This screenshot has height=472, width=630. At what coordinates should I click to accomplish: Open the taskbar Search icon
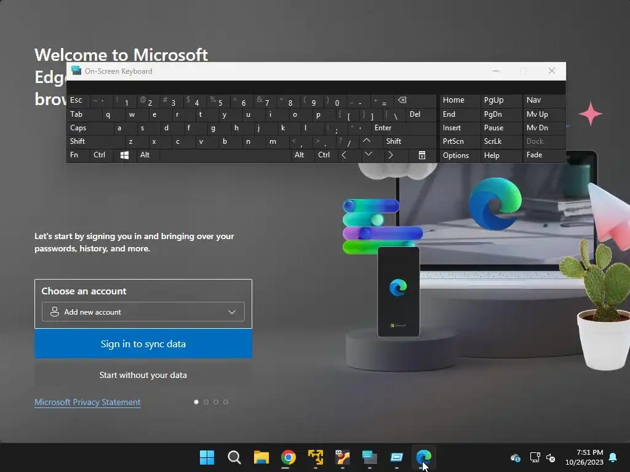(x=234, y=457)
